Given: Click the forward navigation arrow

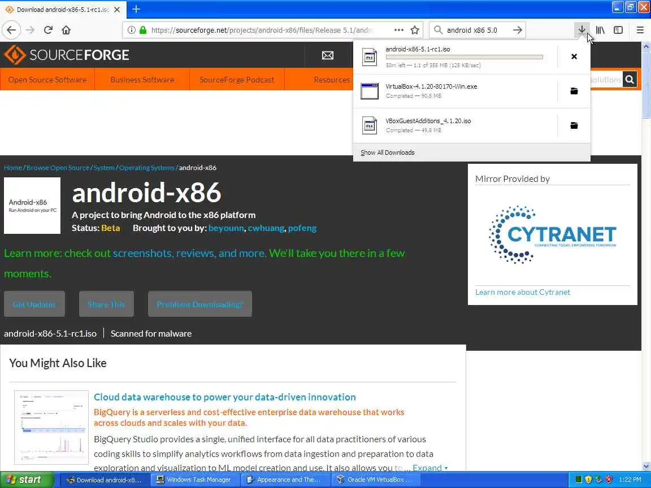Looking at the screenshot, I should (30, 30).
